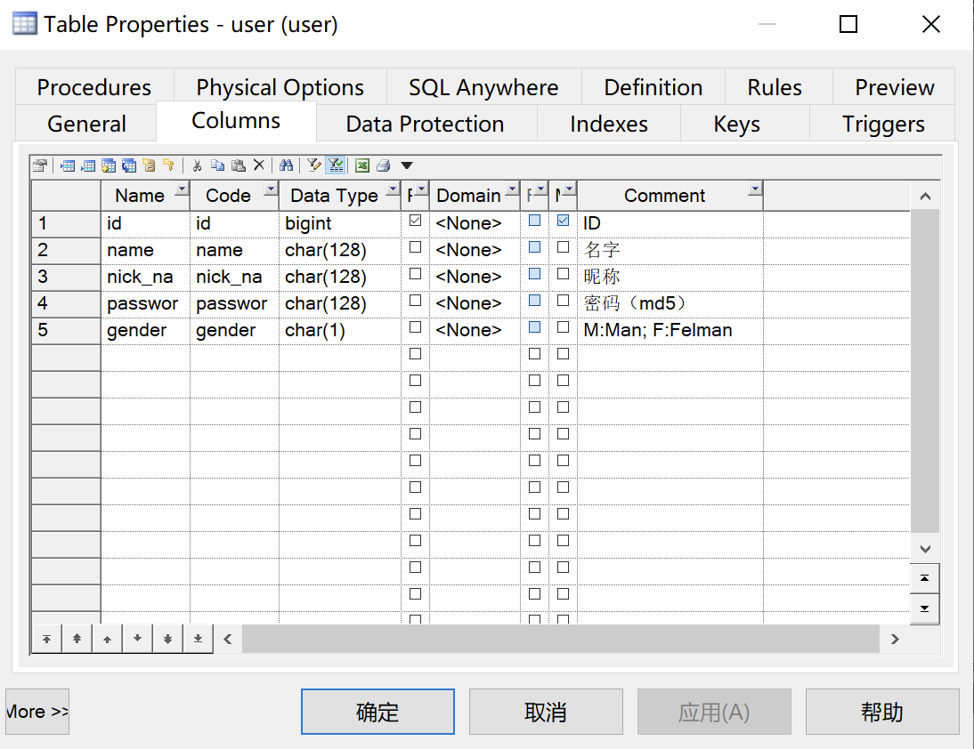This screenshot has width=974, height=749.
Task: Open Find with the binoculars icon
Action: (x=286, y=165)
